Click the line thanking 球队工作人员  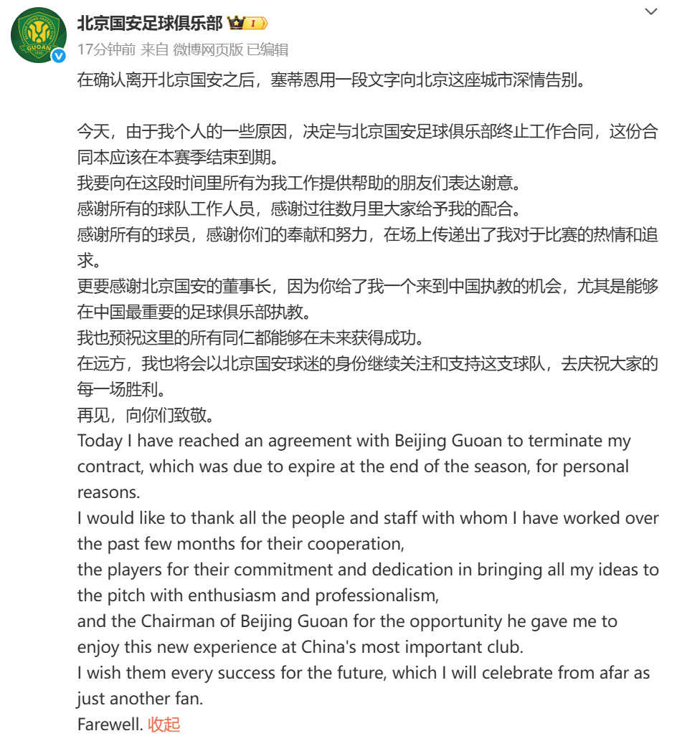point(297,209)
